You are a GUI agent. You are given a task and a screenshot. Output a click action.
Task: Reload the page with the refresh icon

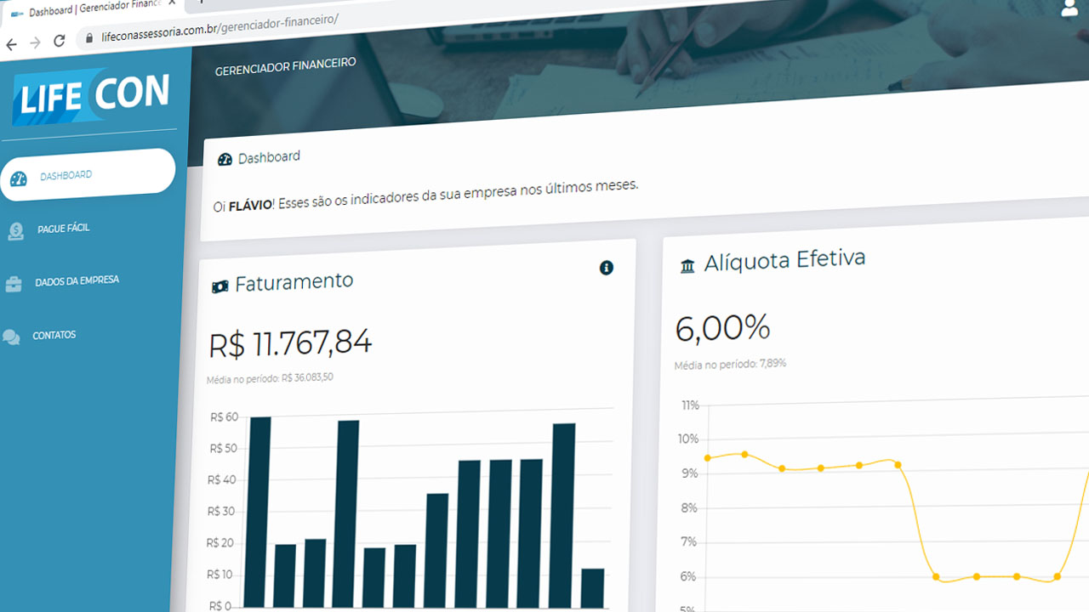59,41
